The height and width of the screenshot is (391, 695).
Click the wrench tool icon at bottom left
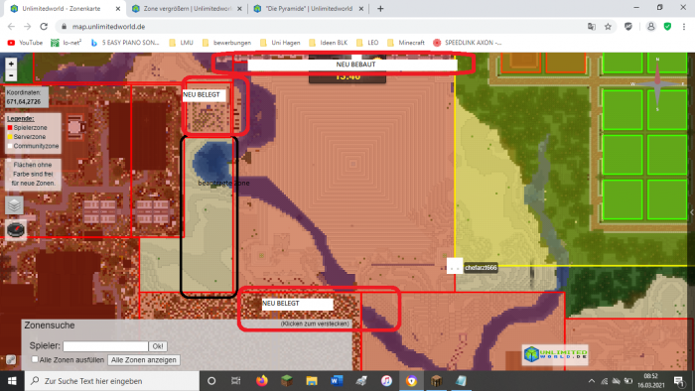[x=11, y=359]
